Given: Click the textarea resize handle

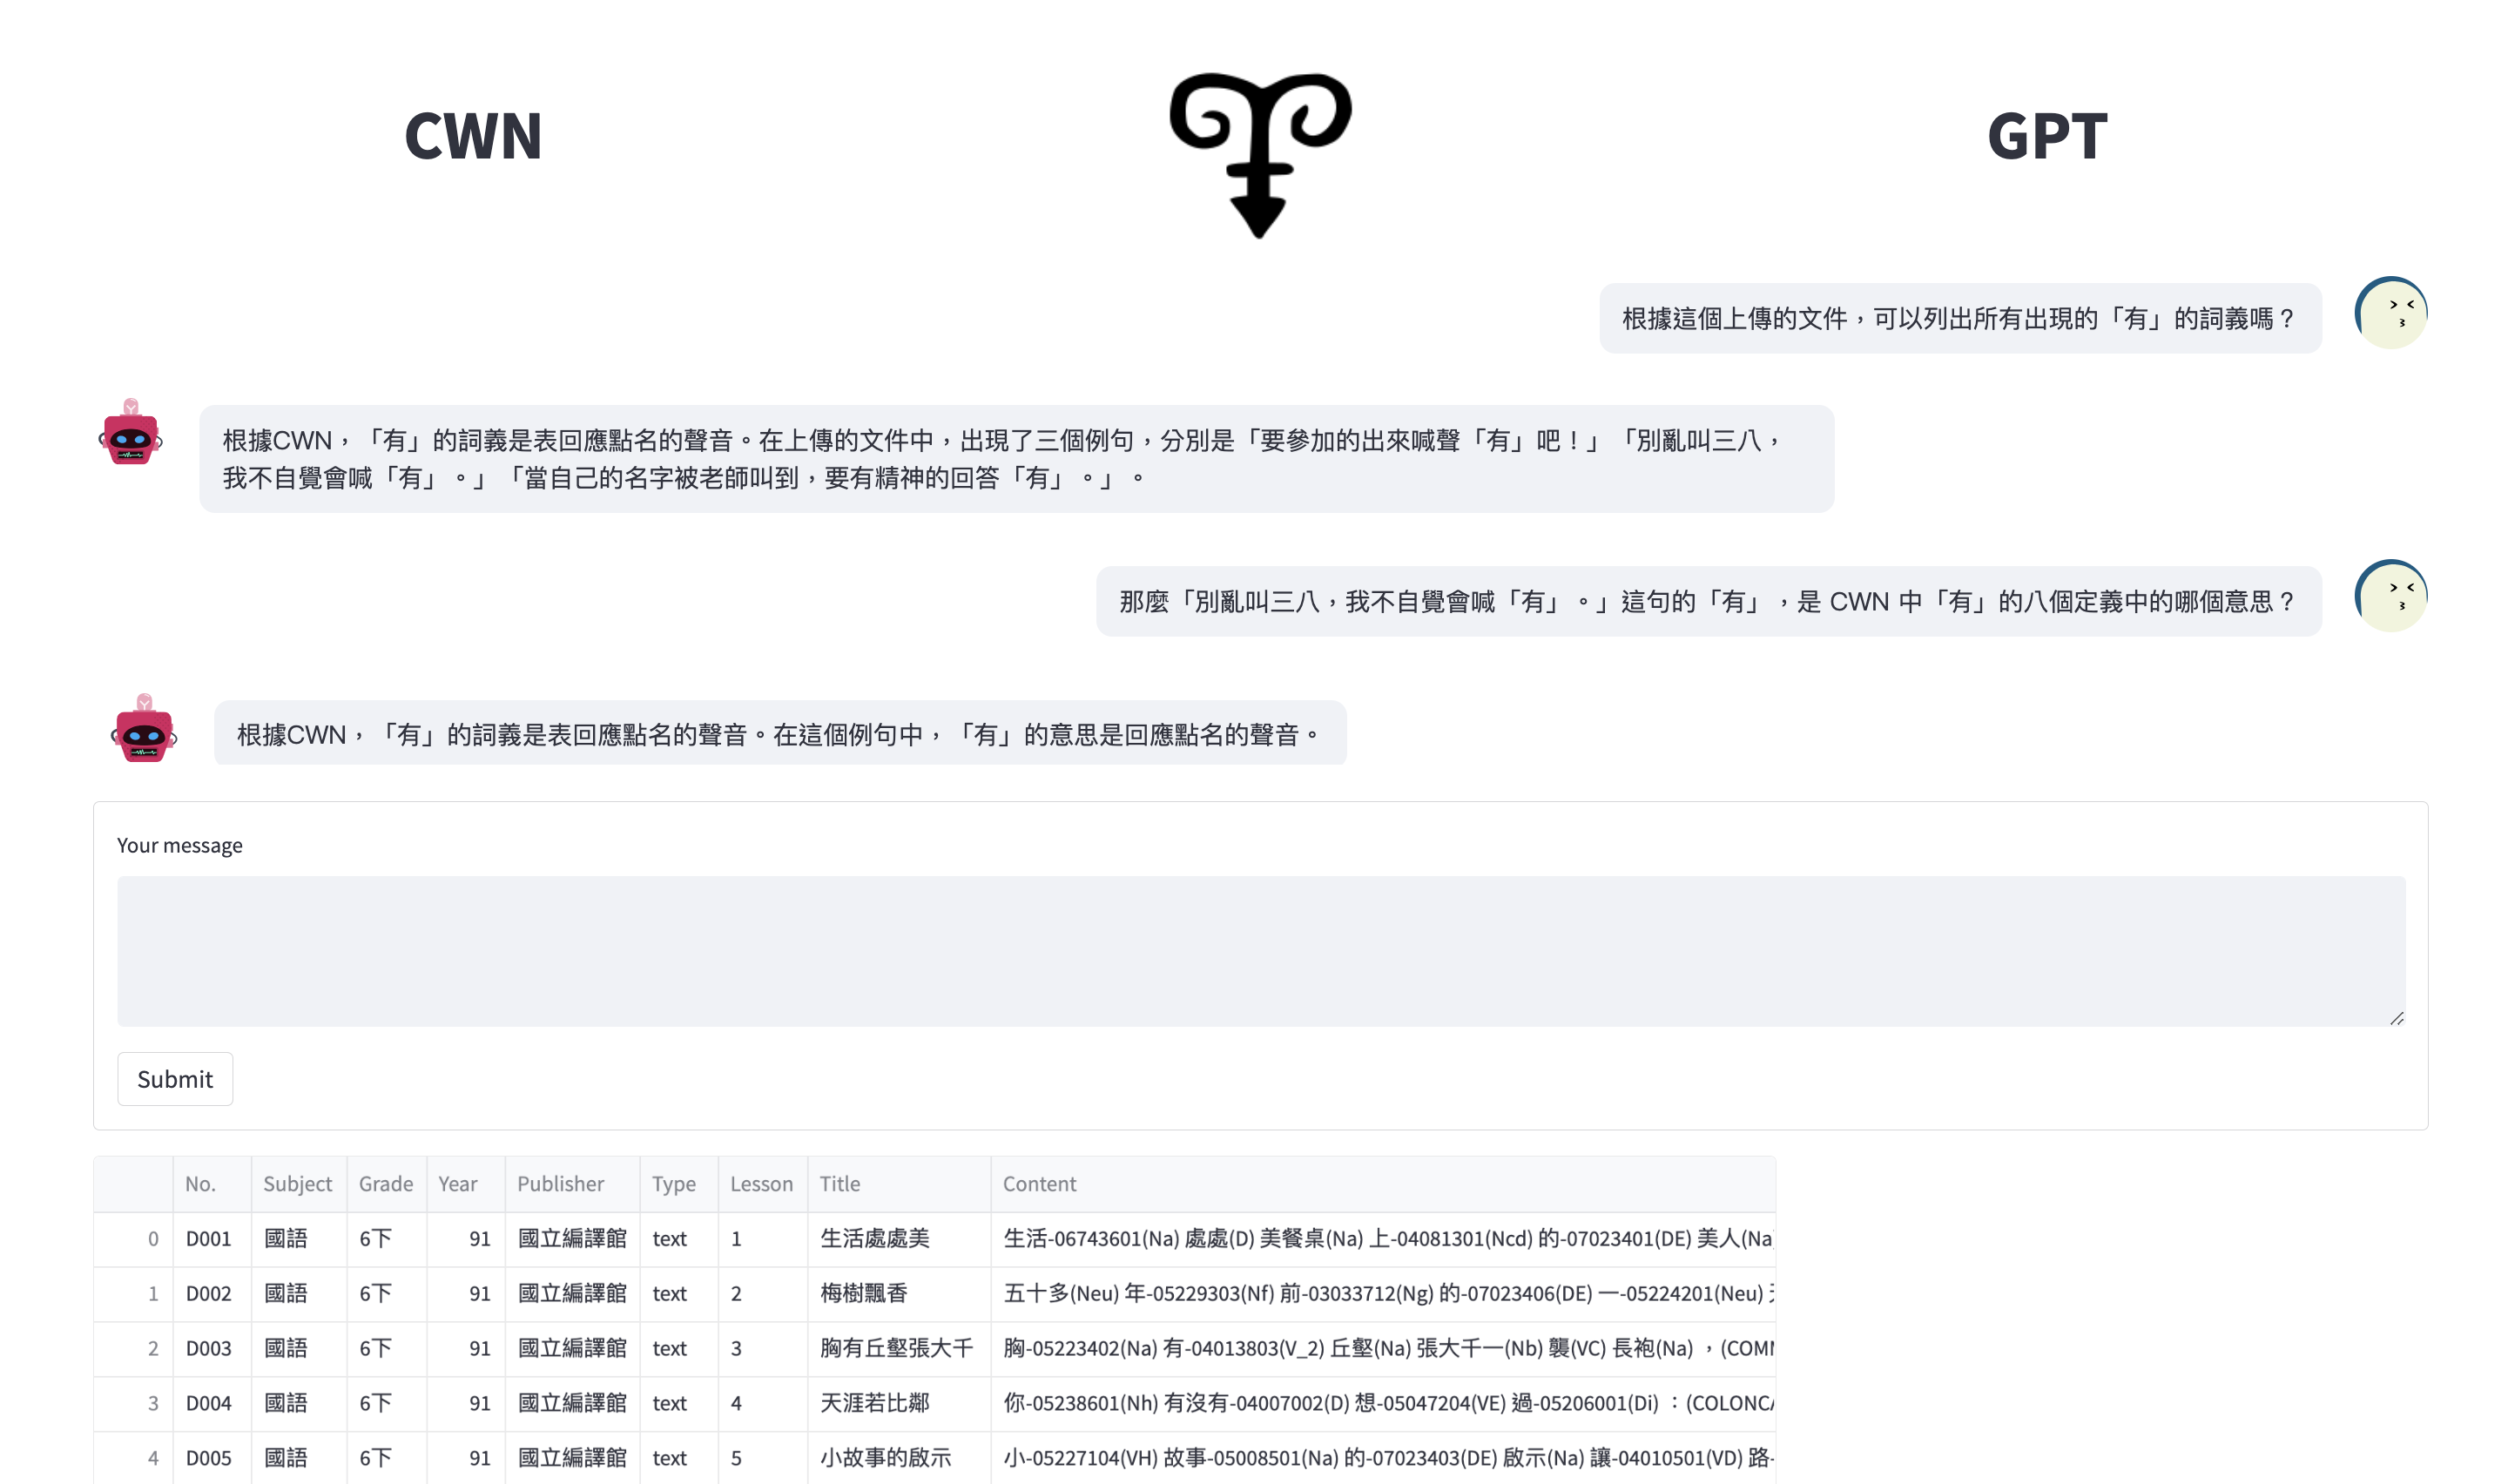Looking at the screenshot, I should click(2396, 1018).
